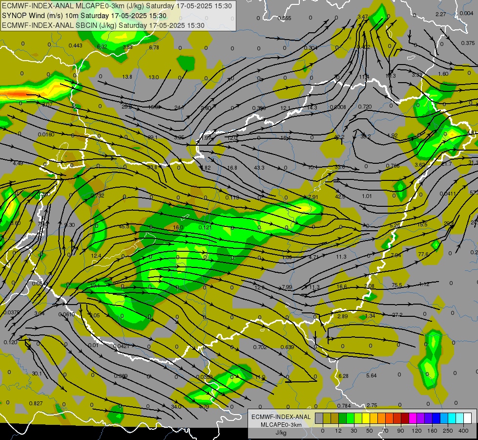The width and height of the screenshot is (478, 440).
Task: Click the bright green legend swatch
Action: pyautogui.click(x=350, y=418)
